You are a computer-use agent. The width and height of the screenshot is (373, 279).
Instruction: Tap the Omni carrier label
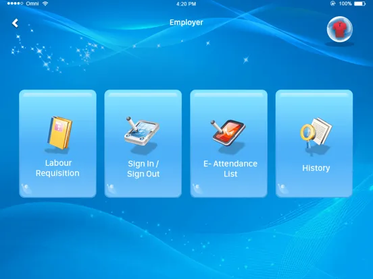pos(32,3)
